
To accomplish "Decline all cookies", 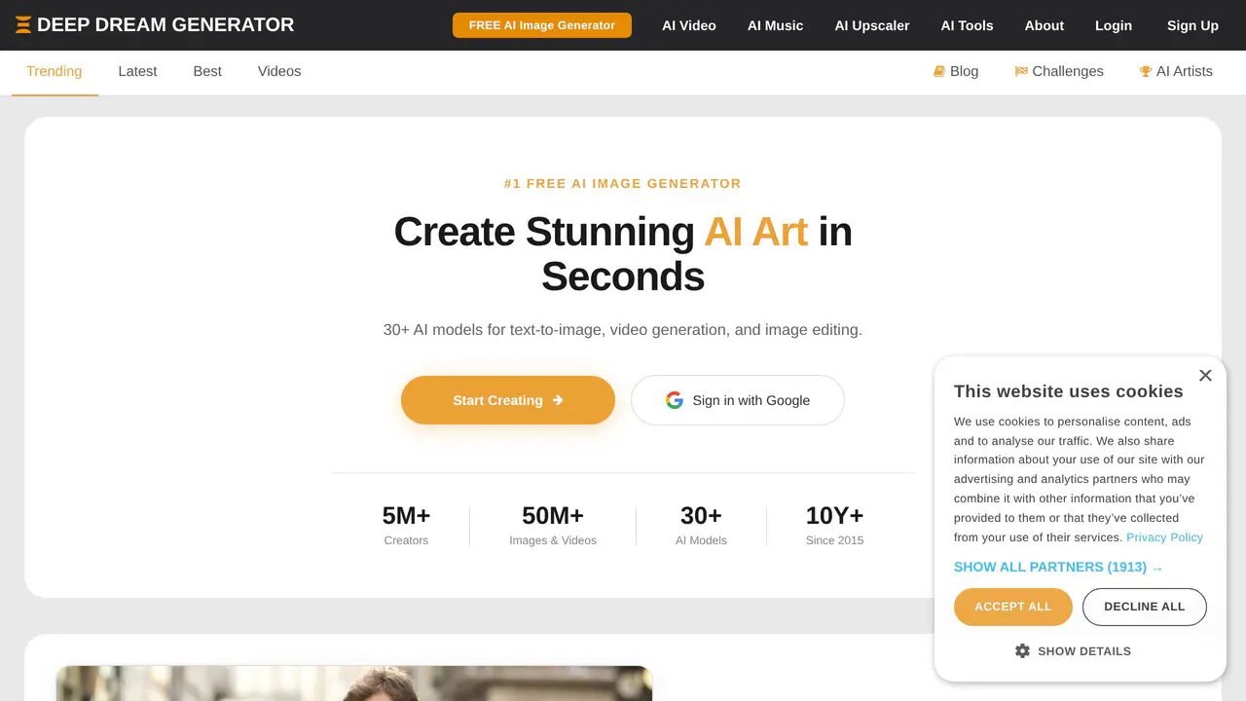I will click(1145, 607).
